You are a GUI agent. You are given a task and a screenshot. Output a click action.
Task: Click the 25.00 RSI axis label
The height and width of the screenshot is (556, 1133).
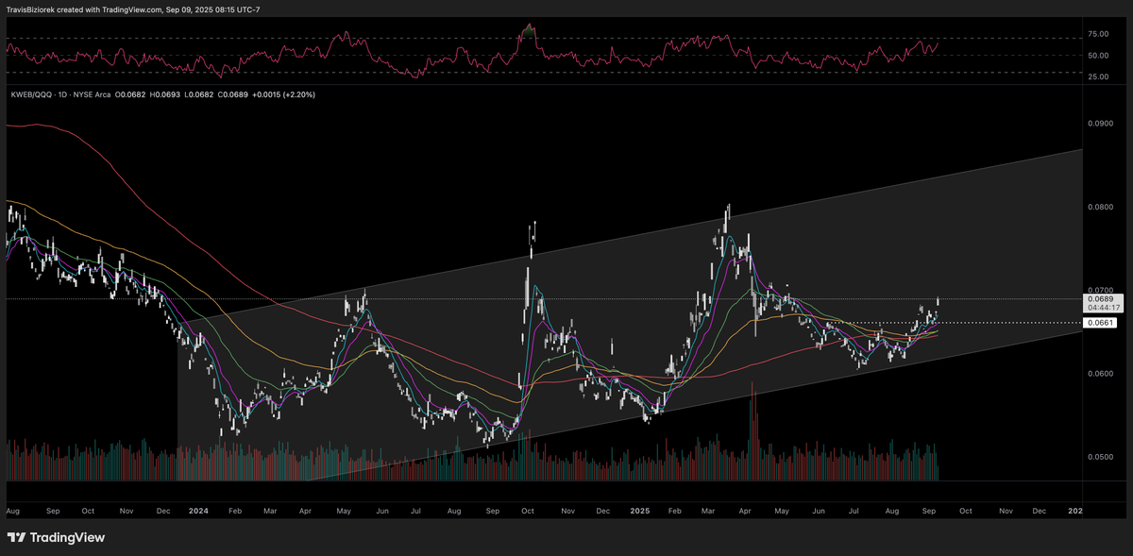point(1097,76)
